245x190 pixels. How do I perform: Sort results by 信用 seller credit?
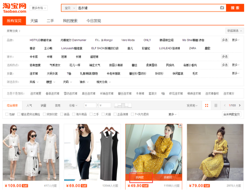point(57,106)
